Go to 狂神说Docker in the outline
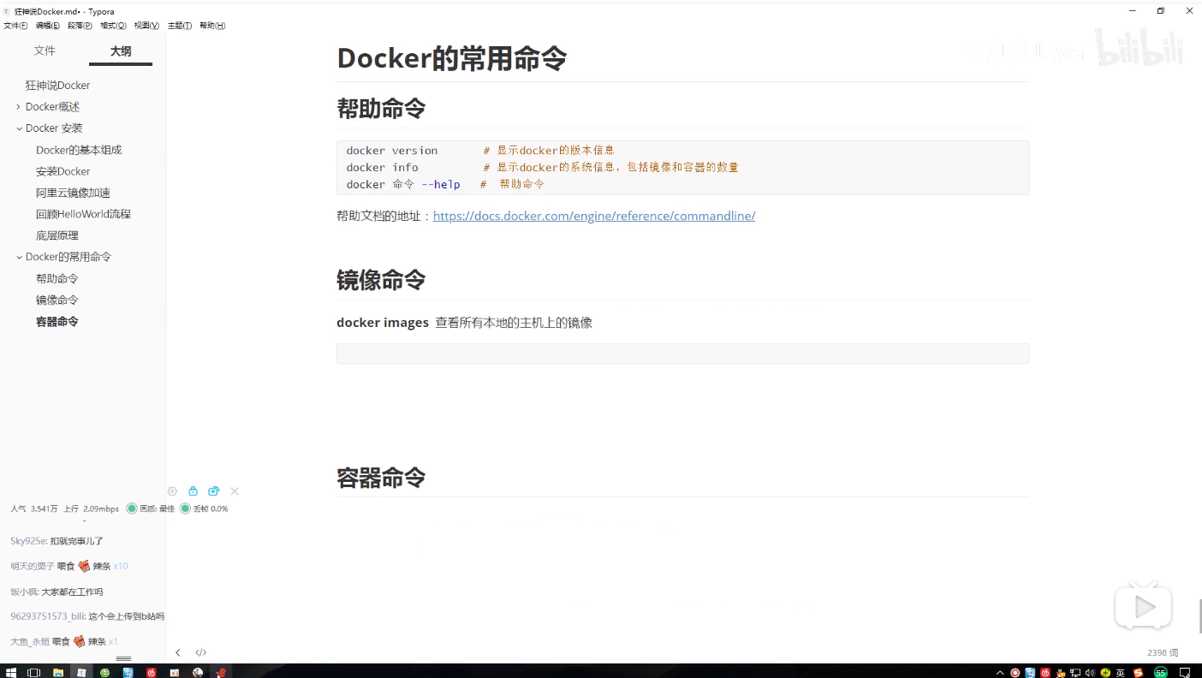The image size is (1202, 678). [57, 86]
